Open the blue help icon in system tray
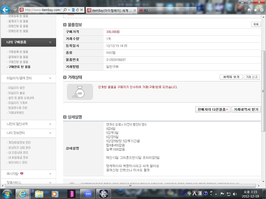 click(x=205, y=193)
